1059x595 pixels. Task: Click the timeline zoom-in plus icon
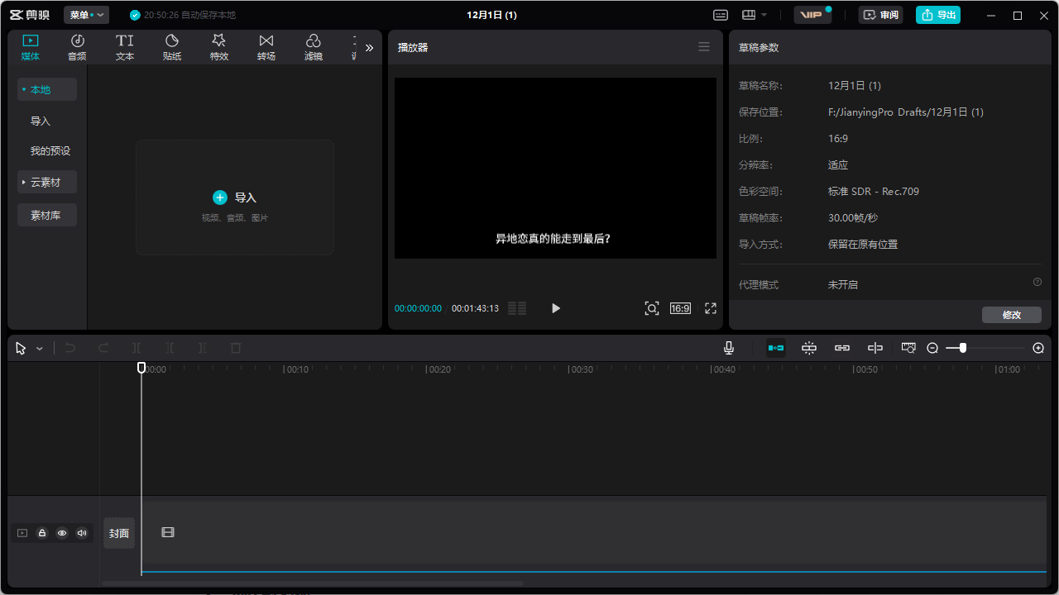click(x=1038, y=348)
